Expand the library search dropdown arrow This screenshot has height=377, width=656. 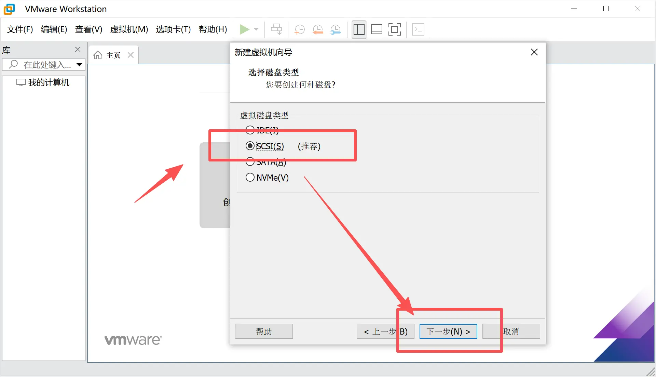(x=80, y=64)
